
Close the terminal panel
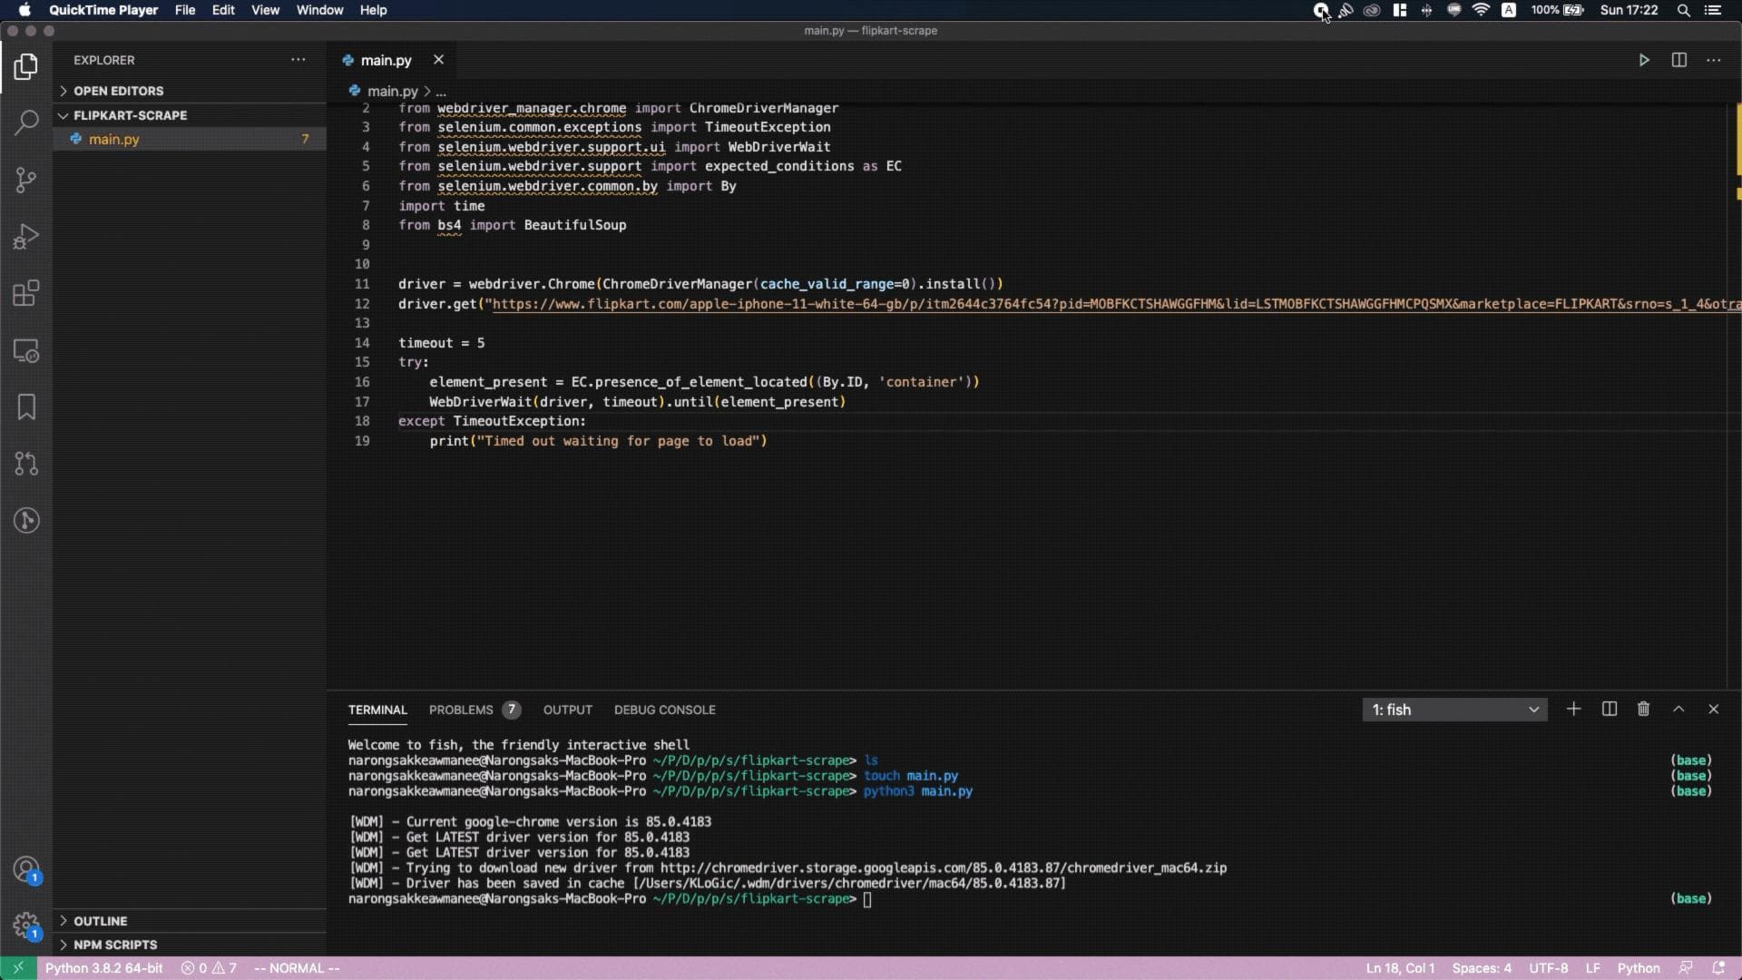point(1713,709)
